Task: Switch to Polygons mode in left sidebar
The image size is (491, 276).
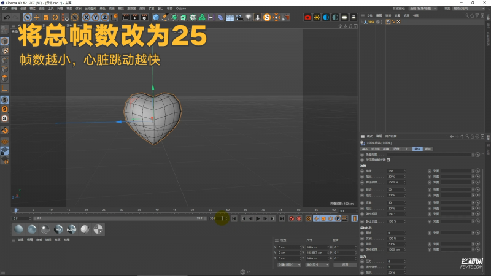Action: tap(5, 79)
